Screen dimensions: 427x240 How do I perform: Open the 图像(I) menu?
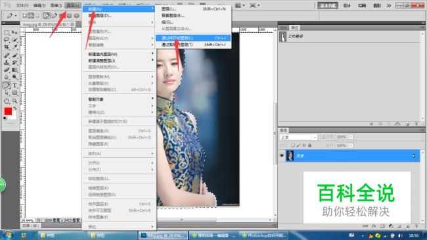tap(56, 5)
